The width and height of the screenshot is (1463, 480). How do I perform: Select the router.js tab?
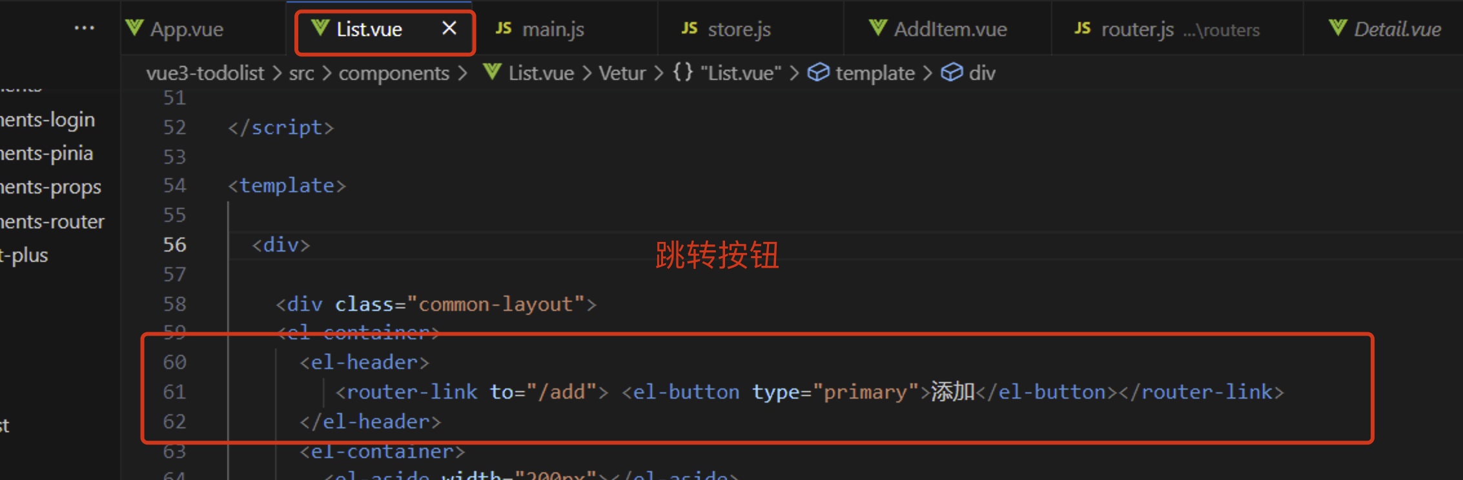point(1137,30)
